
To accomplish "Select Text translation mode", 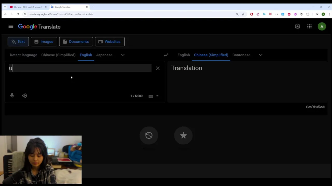I will pos(18,42).
